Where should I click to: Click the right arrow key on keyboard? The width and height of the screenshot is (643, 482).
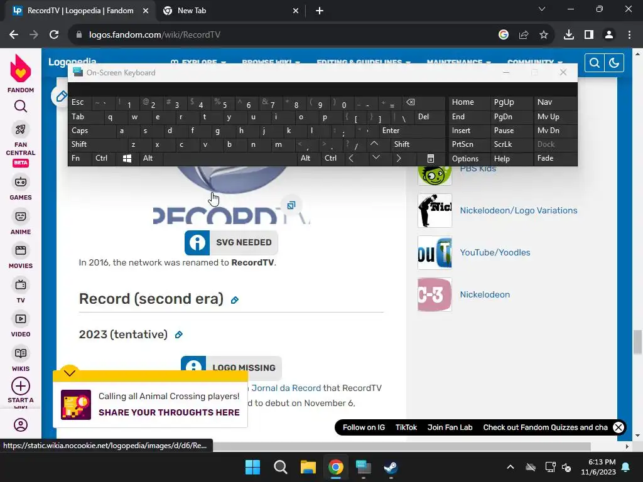tap(399, 158)
